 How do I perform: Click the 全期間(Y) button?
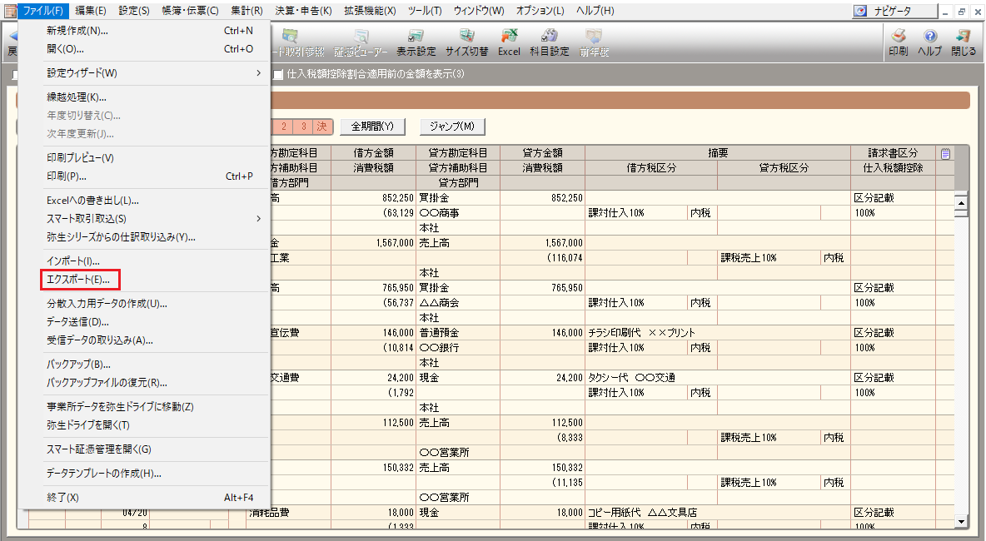tap(372, 127)
